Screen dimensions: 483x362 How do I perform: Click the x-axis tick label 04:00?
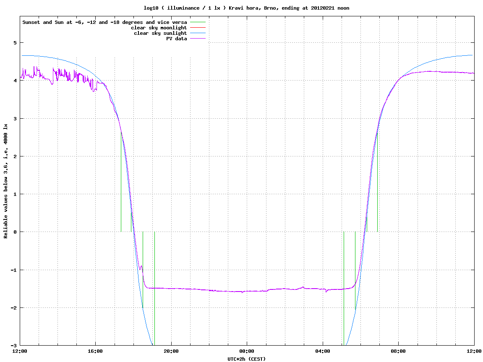coord(323,351)
